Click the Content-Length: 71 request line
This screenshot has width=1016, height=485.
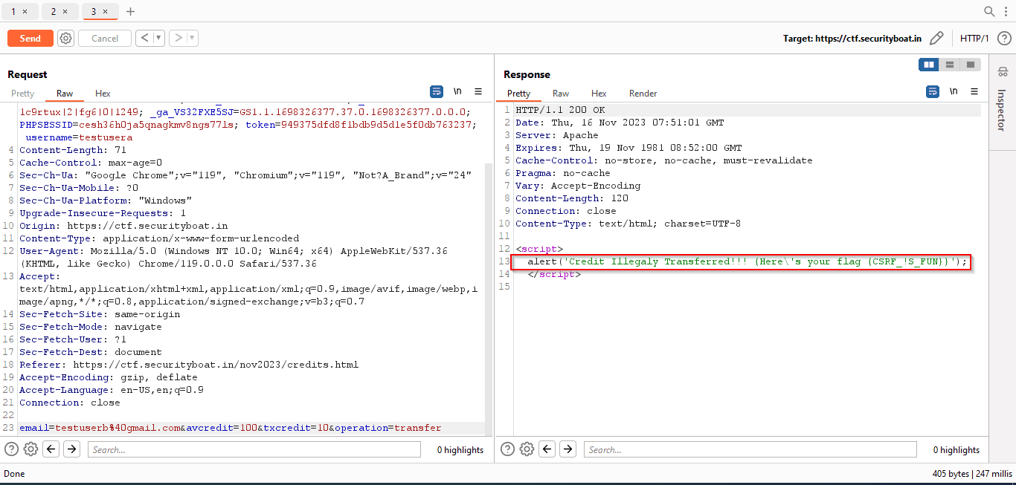point(73,150)
